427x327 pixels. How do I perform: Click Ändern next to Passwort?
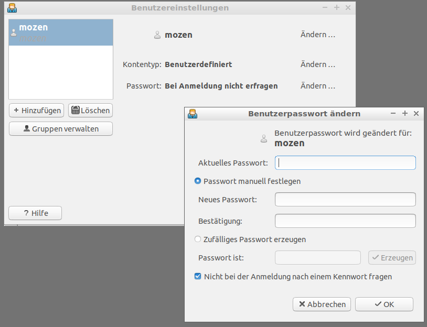317,86
